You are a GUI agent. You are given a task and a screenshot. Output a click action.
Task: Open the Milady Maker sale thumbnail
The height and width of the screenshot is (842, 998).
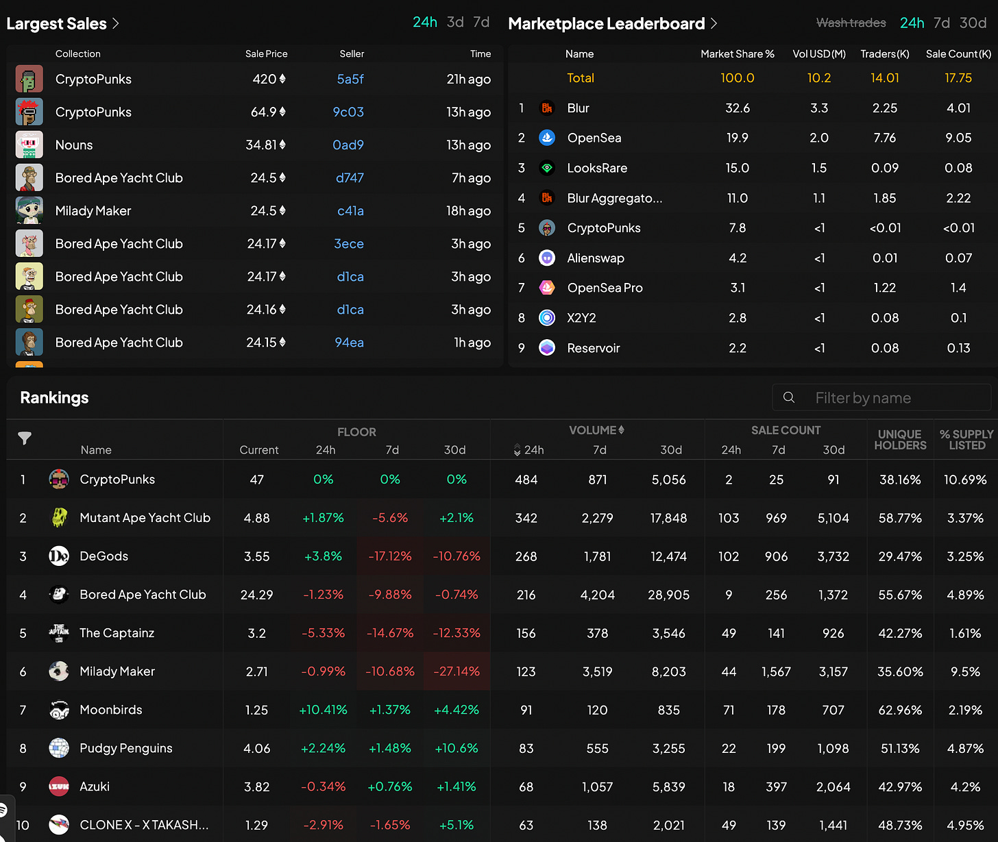(x=29, y=210)
